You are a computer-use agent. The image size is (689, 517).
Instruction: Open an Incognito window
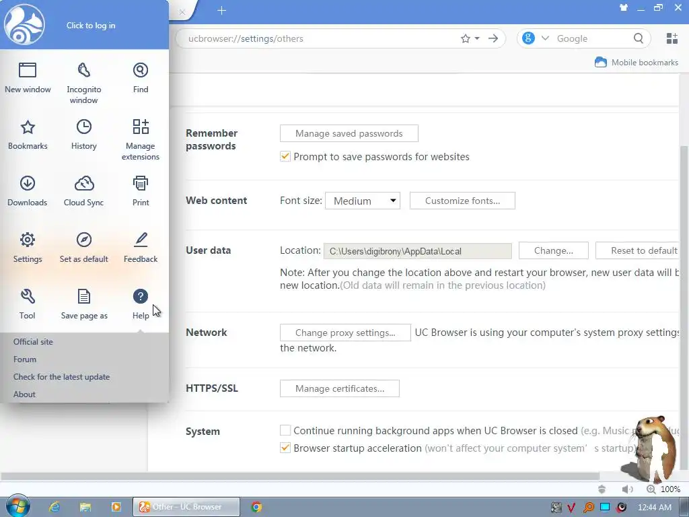[x=83, y=83]
